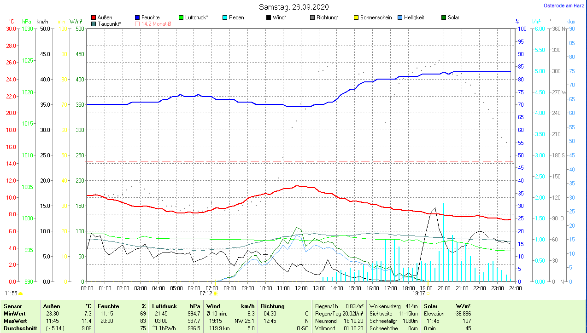The width and height of the screenshot is (587, 333).
Task: Select the green Luftdruck legend marker
Action: [x=181, y=18]
